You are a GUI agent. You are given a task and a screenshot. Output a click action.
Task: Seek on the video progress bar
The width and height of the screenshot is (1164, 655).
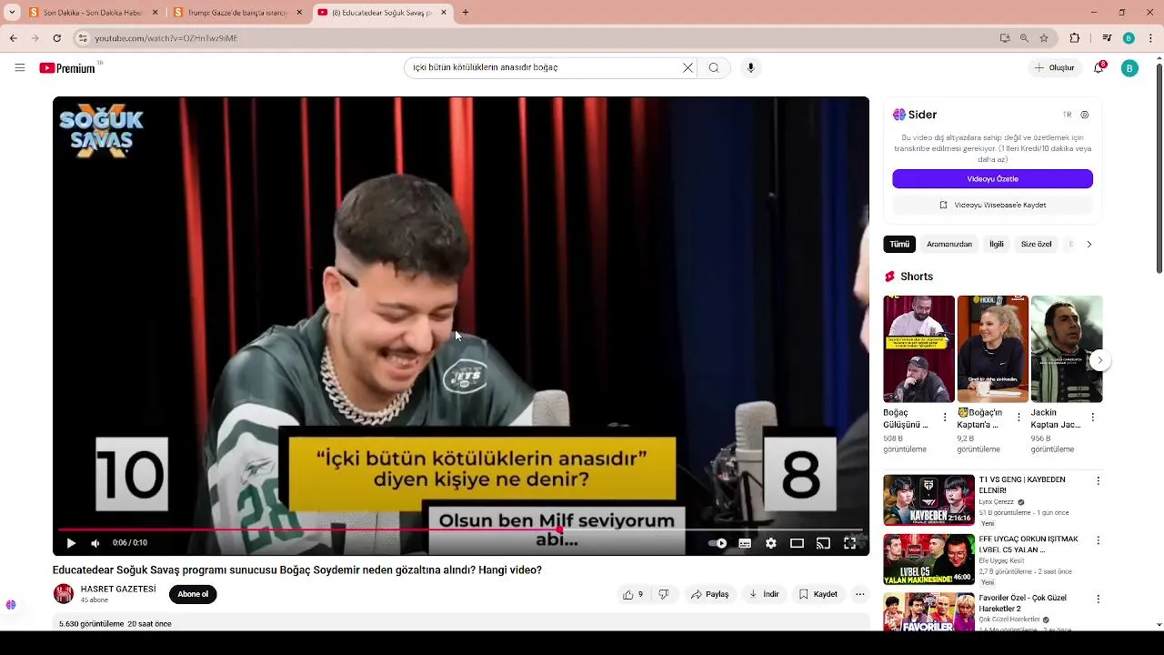[460, 529]
